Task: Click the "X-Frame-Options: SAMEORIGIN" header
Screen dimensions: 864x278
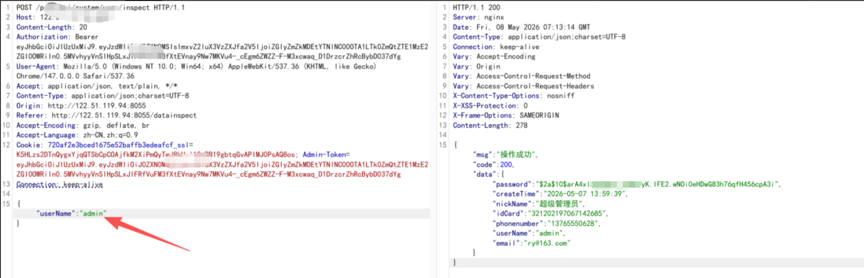Action: (506, 115)
